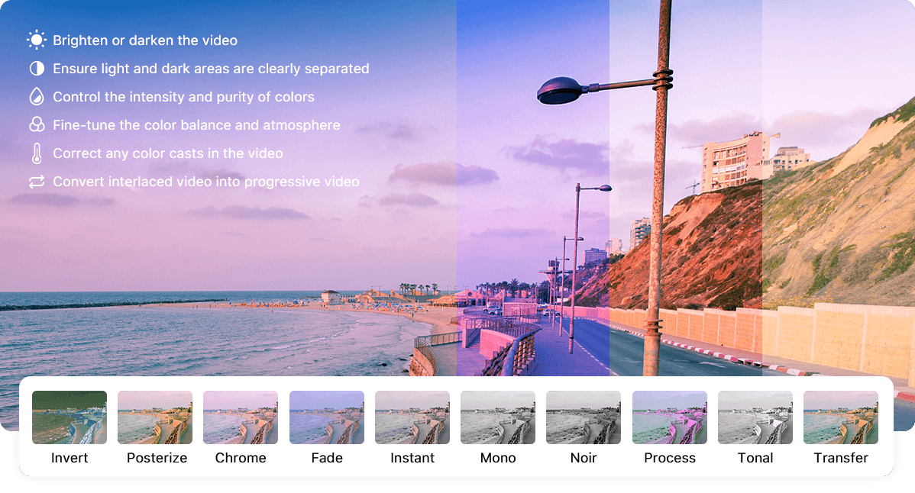Click the contrast half-circle icon
915x493 pixels.
[37, 69]
